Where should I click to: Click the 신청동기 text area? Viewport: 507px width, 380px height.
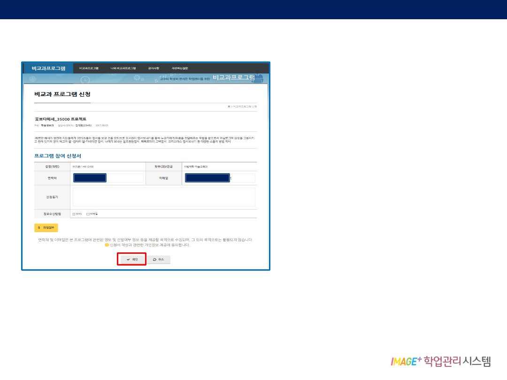[x=163, y=197]
